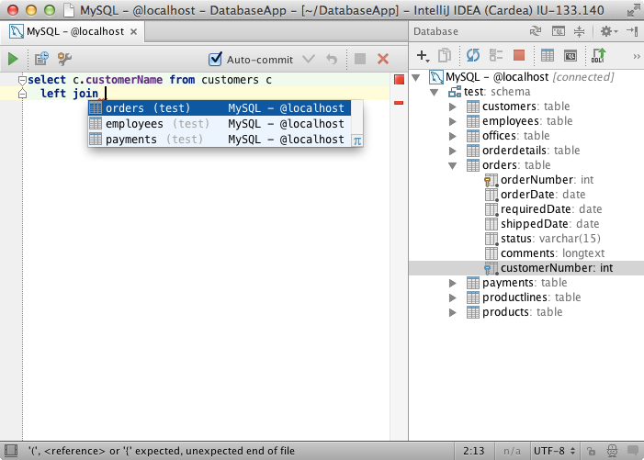Click the customerName text in query

124,80
